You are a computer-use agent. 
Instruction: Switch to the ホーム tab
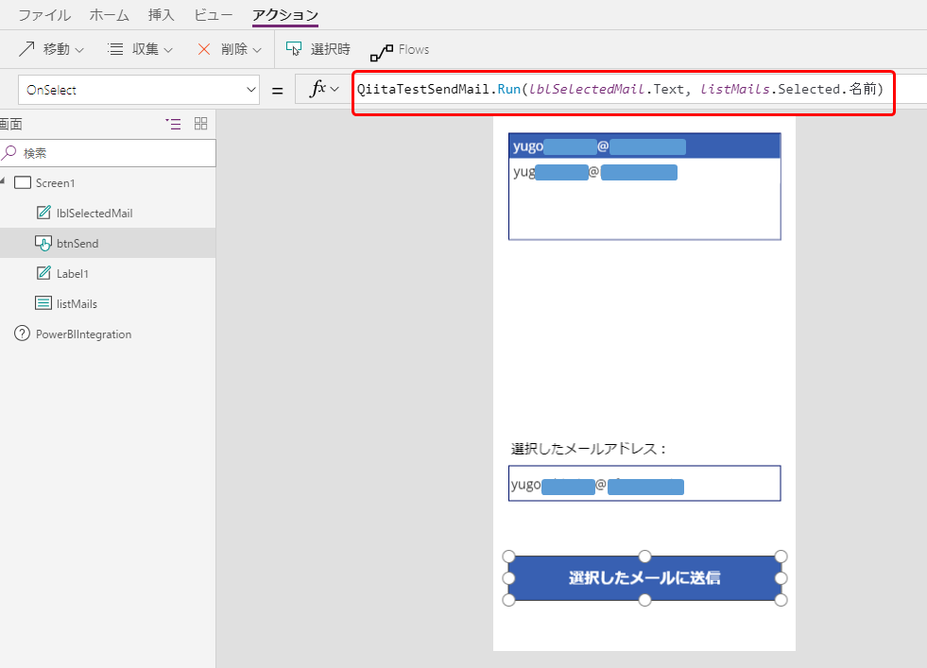coord(110,15)
